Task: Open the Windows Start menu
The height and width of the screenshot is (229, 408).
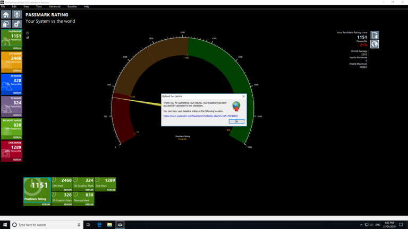Action: pos(5,225)
